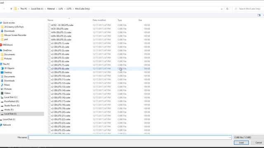264x148 pixels.
Task: Select x2-3DLUTS (10).cube file
Action: coord(61,76)
